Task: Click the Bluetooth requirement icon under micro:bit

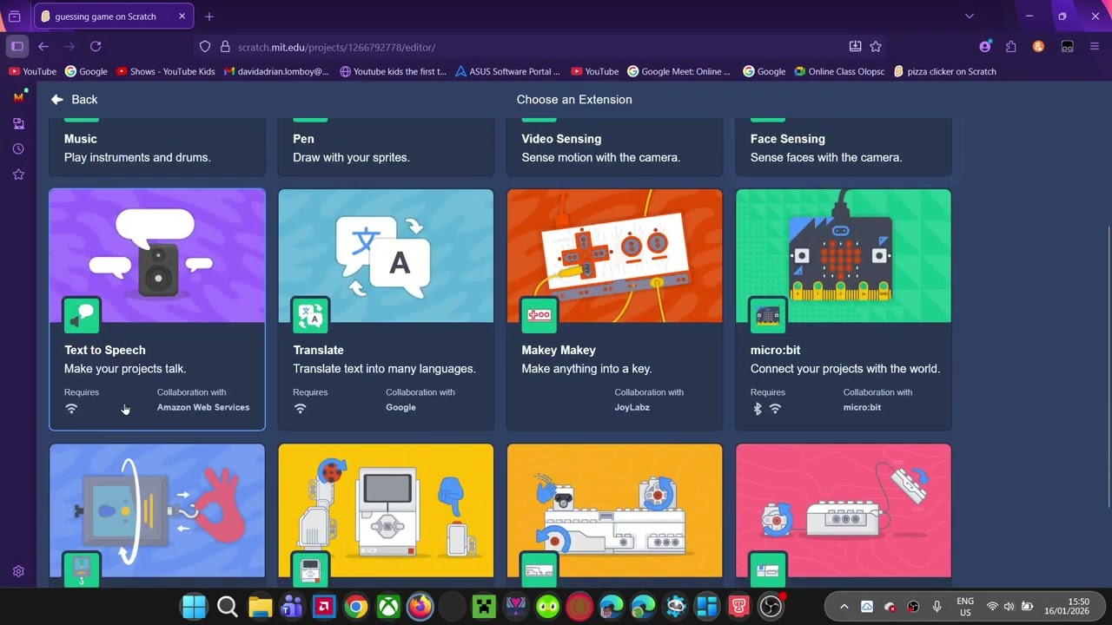Action: point(758,409)
